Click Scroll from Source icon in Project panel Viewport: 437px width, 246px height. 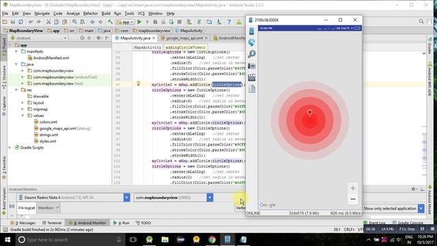tap(82, 38)
